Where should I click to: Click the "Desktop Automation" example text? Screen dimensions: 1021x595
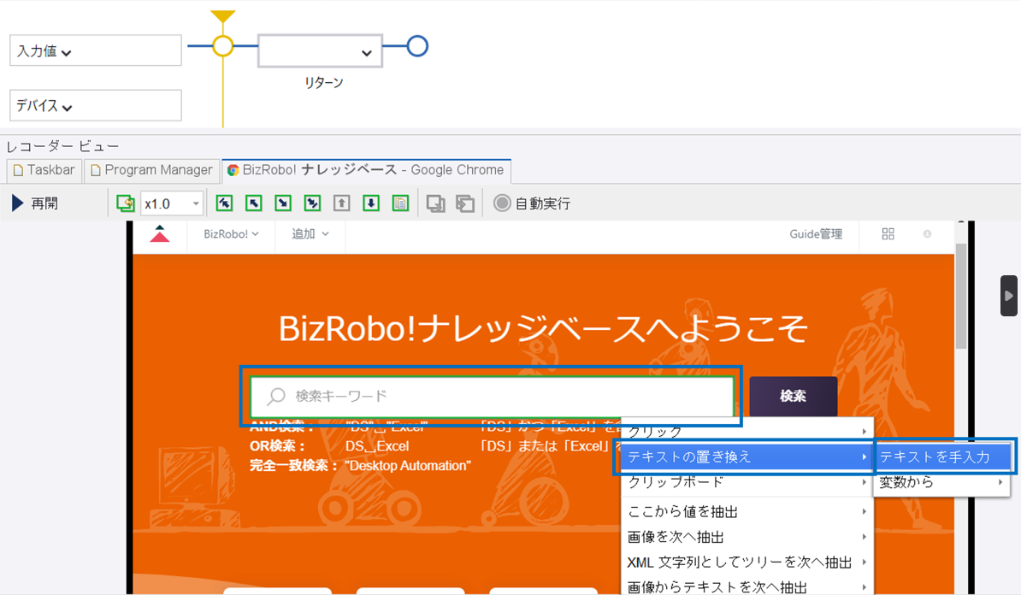(408, 465)
